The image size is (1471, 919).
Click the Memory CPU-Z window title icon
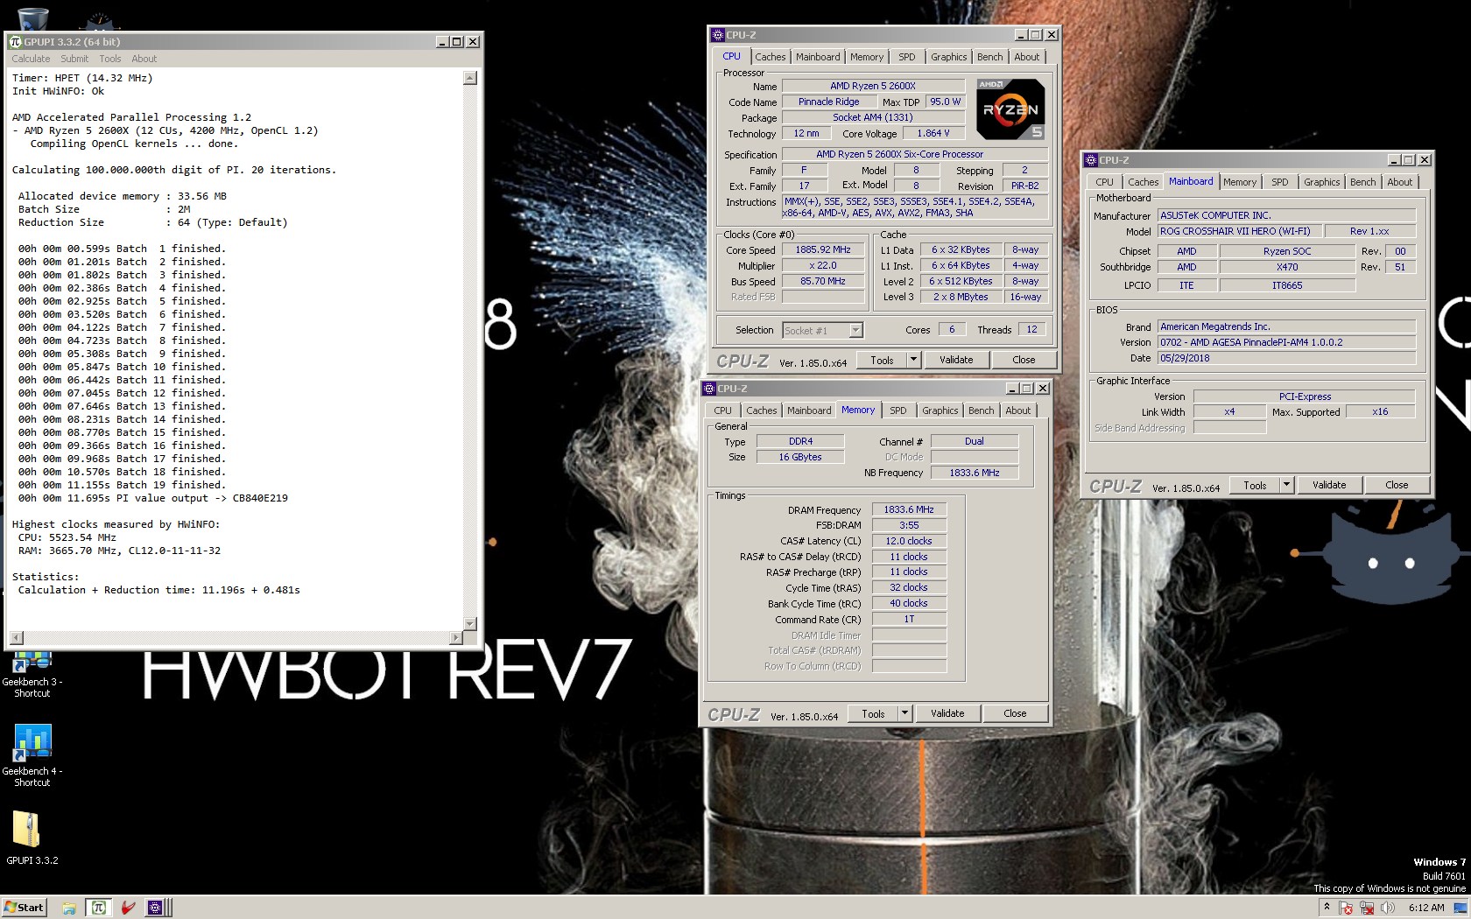coord(709,389)
